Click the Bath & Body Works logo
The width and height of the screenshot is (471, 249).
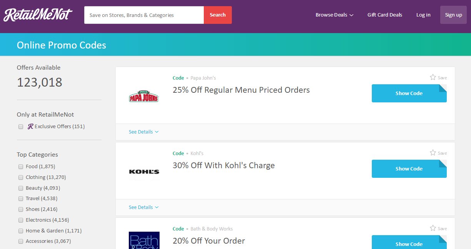[144, 240]
